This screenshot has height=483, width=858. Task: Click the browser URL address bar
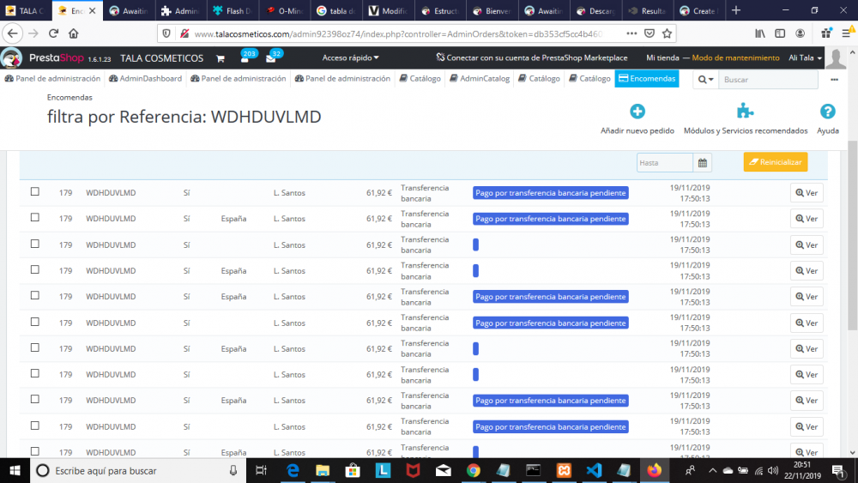pos(398,33)
